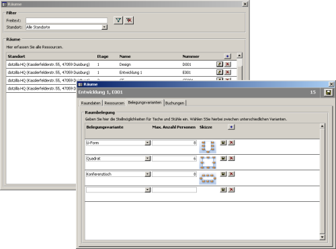
Task: Sort by the Nummer column header
Action: (191, 57)
